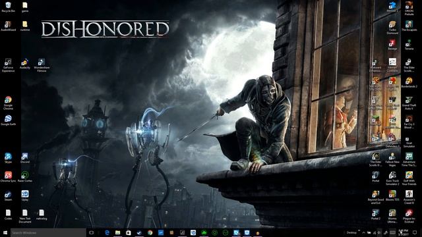Open the Besiege desktop shortcut

click(392, 45)
